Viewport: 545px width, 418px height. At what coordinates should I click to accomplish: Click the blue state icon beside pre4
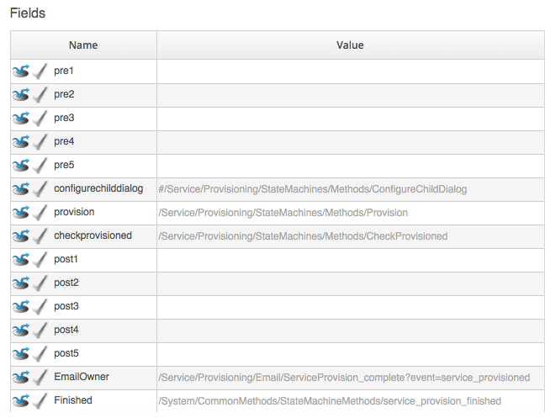point(21,142)
